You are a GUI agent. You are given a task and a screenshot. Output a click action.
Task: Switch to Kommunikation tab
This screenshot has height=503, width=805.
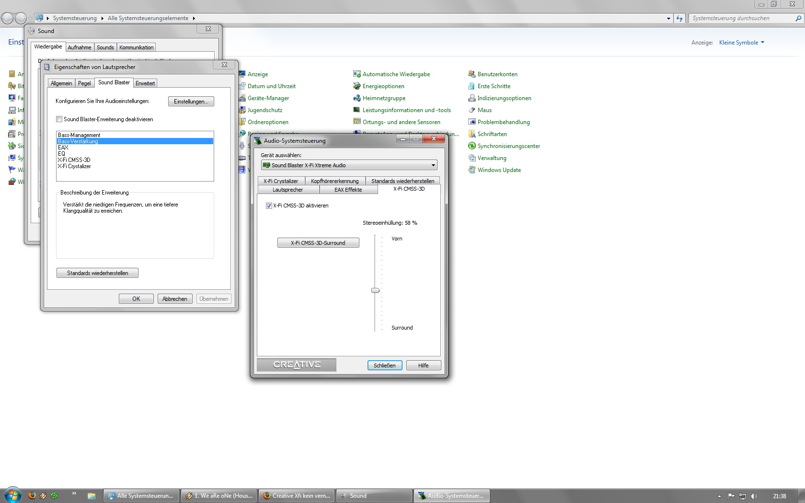[137, 47]
